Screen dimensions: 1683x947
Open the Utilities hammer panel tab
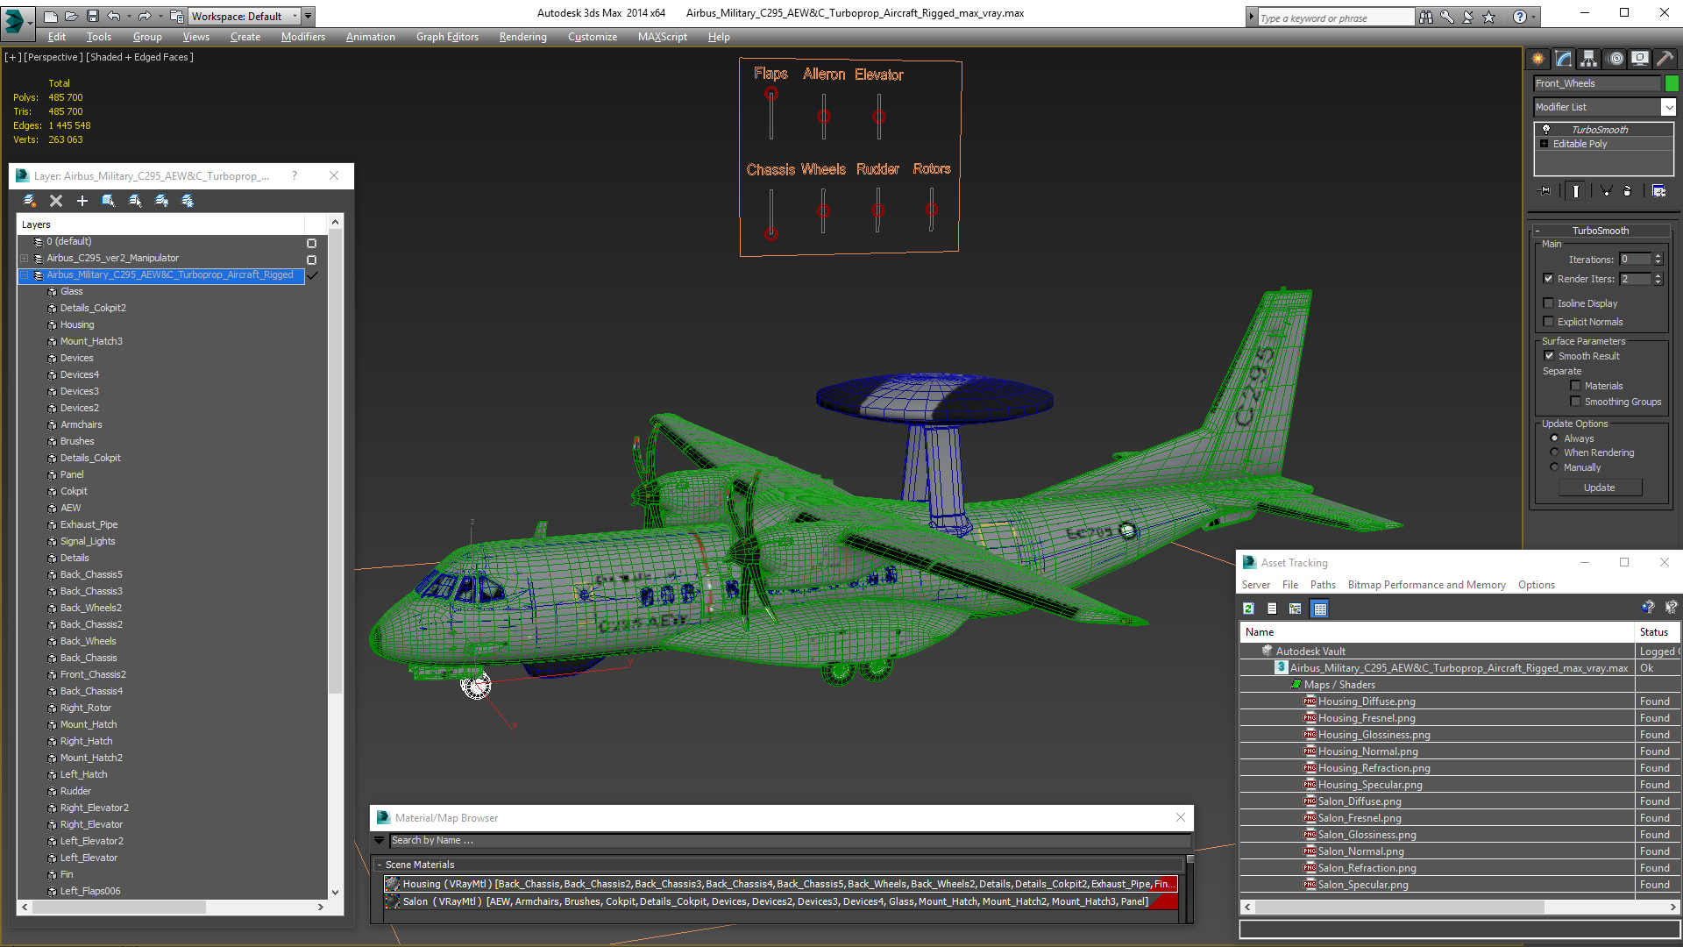click(x=1665, y=59)
